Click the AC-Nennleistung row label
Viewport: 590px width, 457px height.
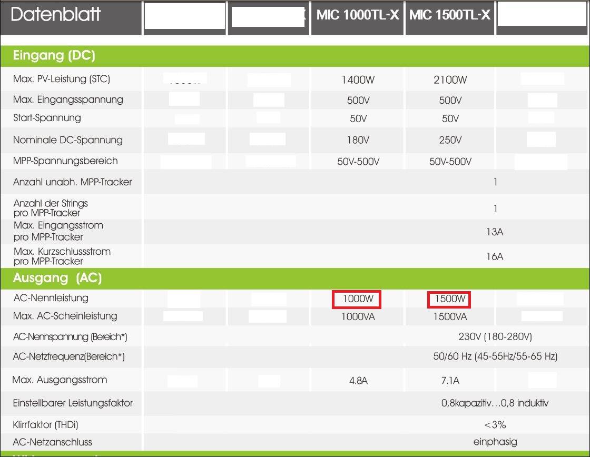tap(51, 298)
